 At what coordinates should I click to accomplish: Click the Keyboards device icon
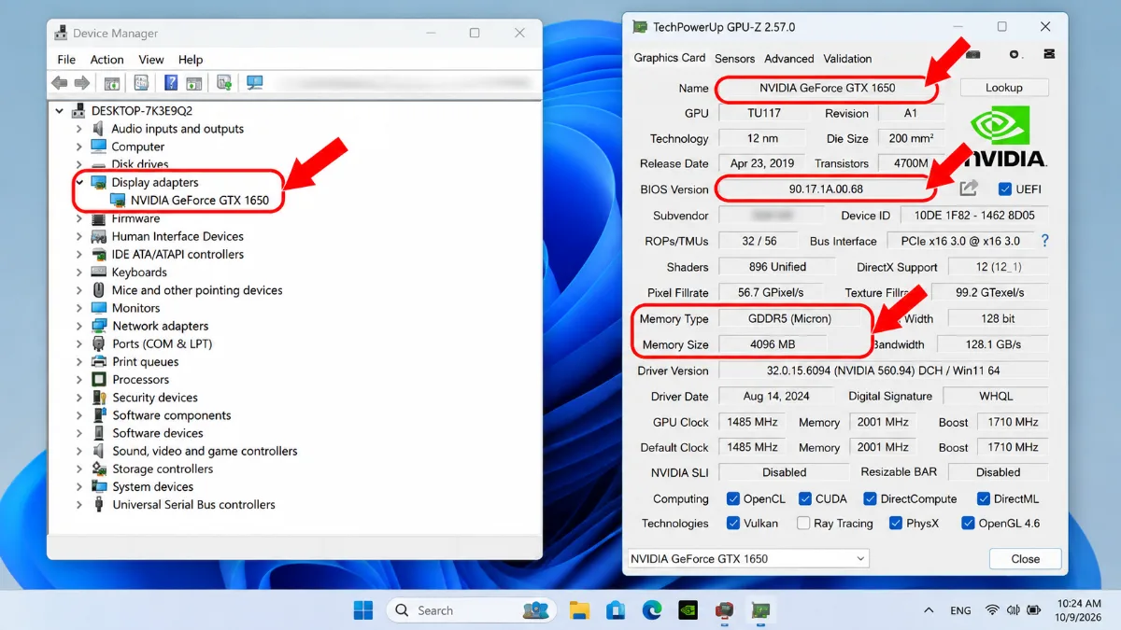click(x=99, y=273)
